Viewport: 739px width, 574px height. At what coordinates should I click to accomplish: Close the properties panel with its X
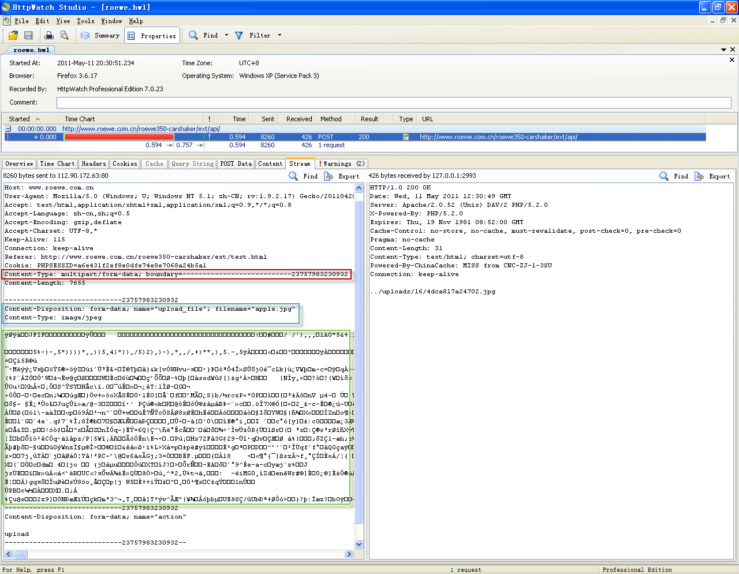coord(732,60)
